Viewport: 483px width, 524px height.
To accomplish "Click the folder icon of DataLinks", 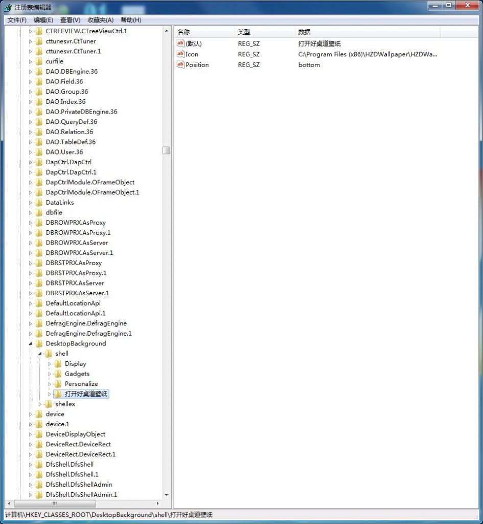I will (x=39, y=202).
